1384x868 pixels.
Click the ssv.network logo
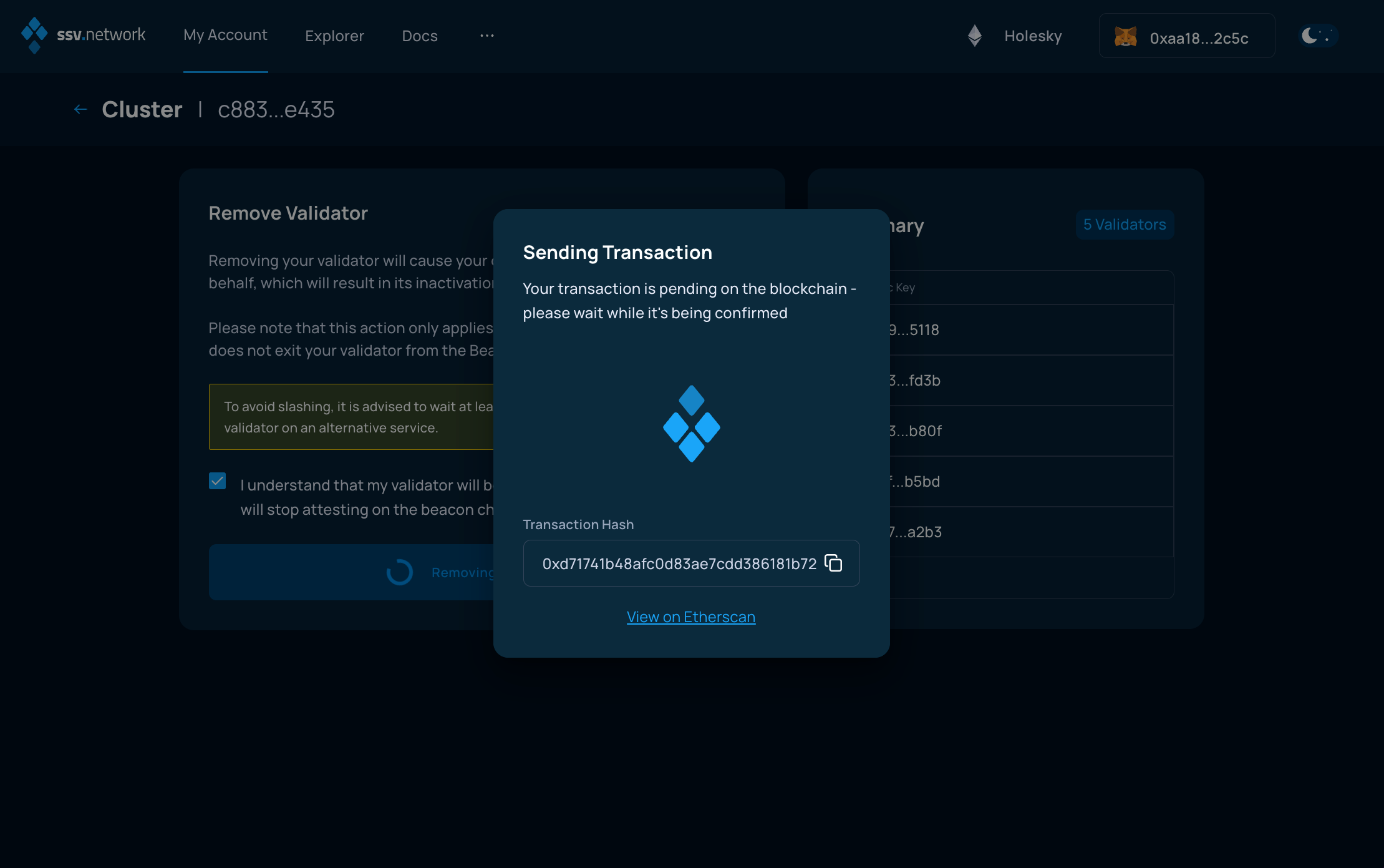(x=83, y=35)
